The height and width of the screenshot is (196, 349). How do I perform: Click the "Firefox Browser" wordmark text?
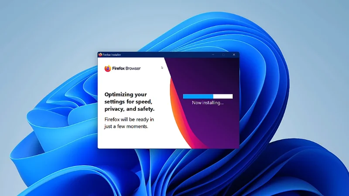127,68
